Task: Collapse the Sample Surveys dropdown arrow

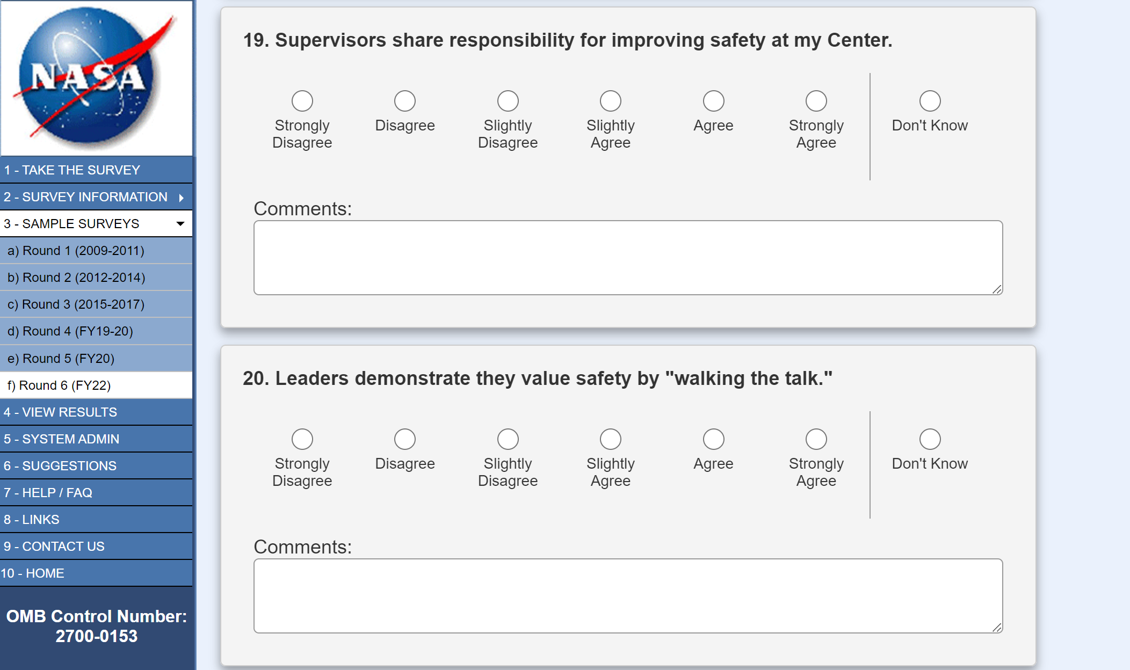Action: pyautogui.click(x=180, y=224)
